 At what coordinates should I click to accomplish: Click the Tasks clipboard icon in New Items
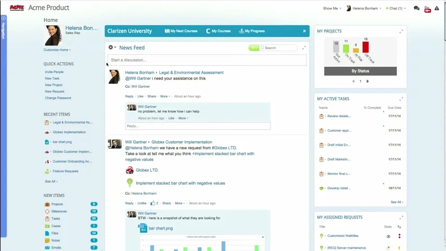(47, 219)
